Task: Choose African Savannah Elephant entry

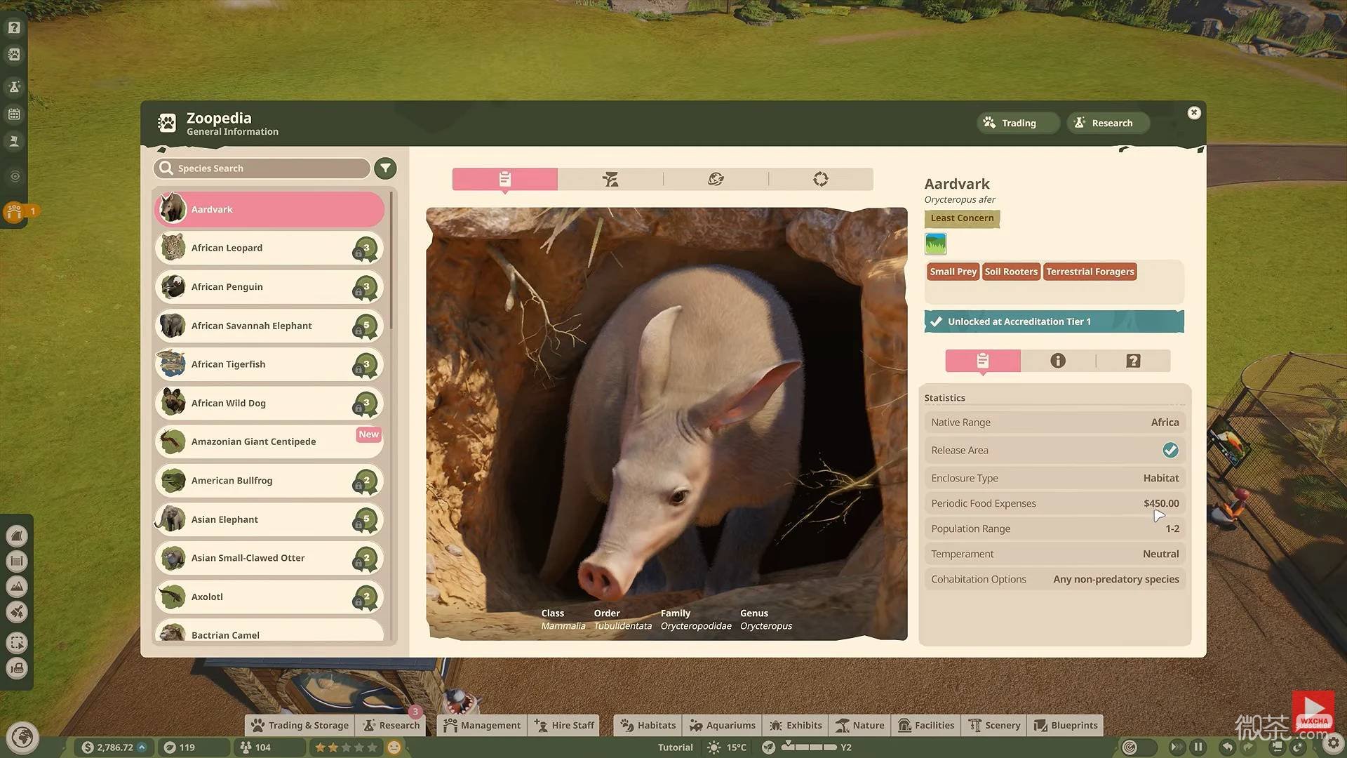Action: (x=269, y=326)
